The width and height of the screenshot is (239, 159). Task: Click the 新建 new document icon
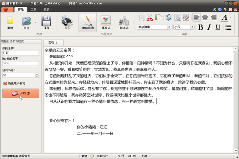[x=10, y=22]
